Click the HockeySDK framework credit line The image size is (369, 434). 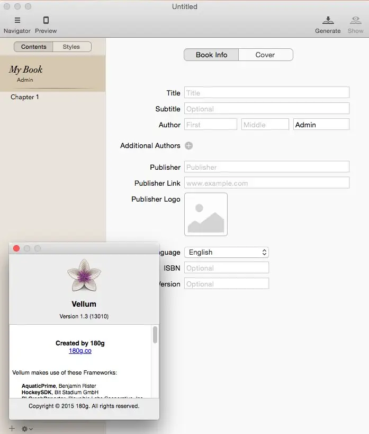[60, 392]
